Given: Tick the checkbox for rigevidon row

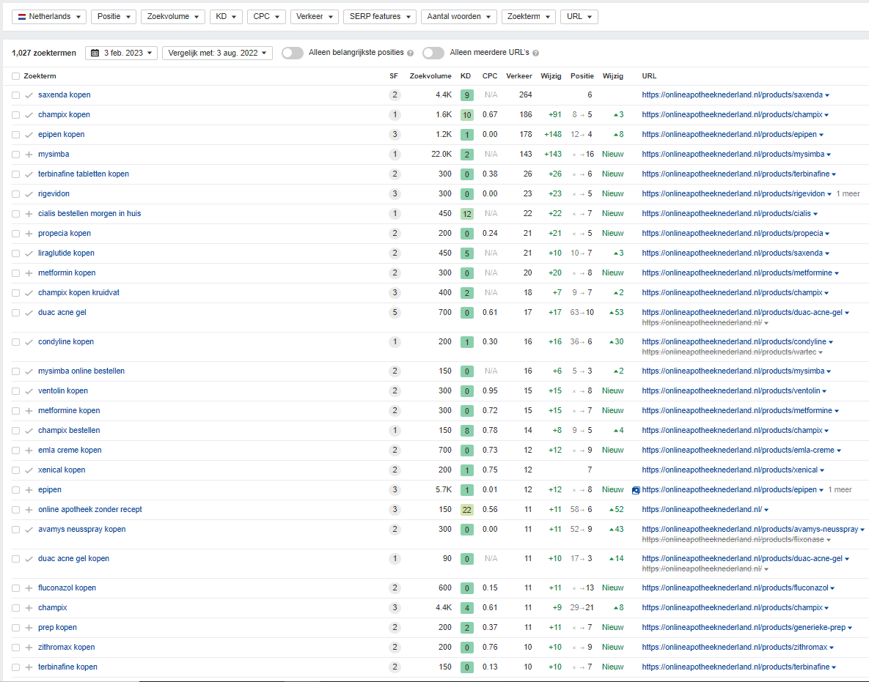Looking at the screenshot, I should pos(15,193).
